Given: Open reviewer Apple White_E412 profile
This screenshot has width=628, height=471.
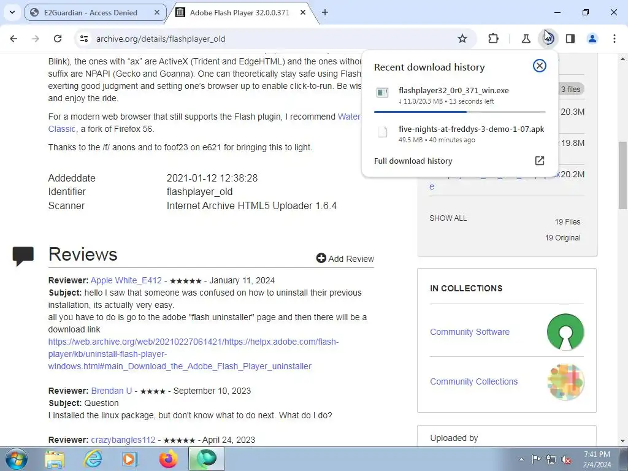Looking at the screenshot, I should [126, 280].
